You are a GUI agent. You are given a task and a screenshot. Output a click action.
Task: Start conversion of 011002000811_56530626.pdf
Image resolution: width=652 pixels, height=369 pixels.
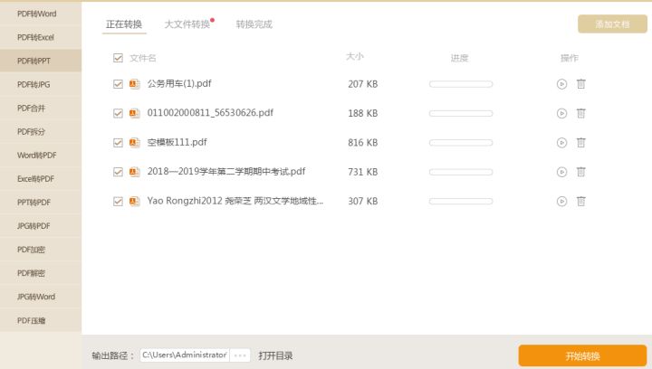561,113
